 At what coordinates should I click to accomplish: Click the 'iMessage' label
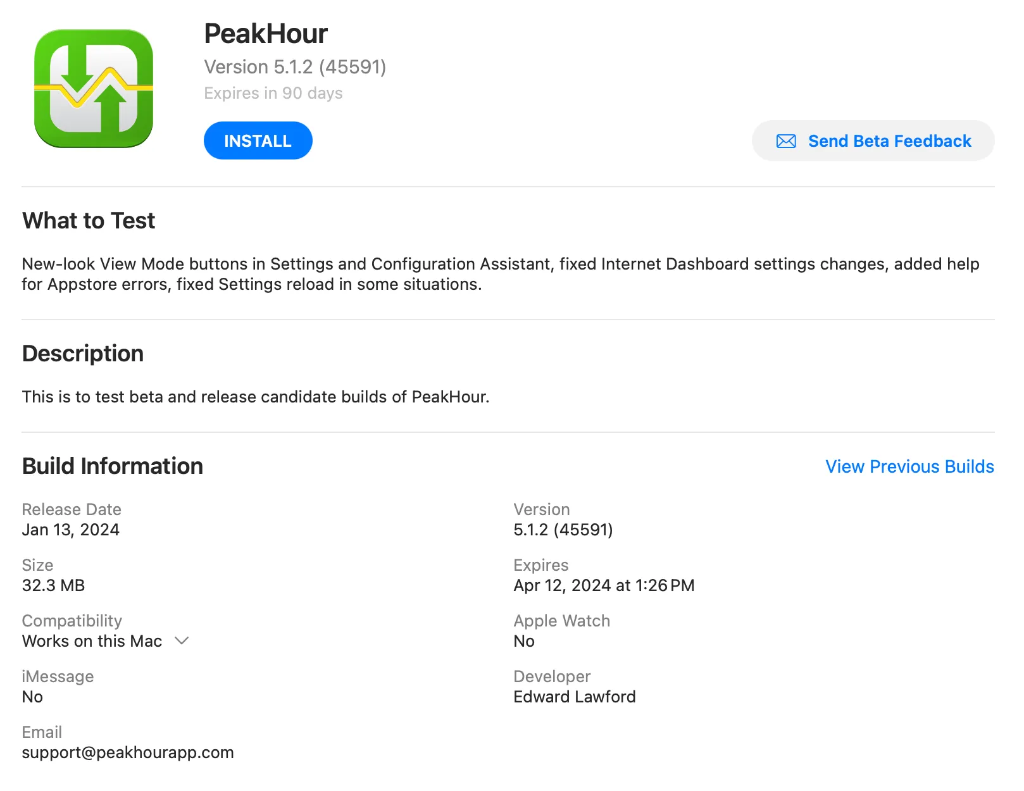point(58,676)
